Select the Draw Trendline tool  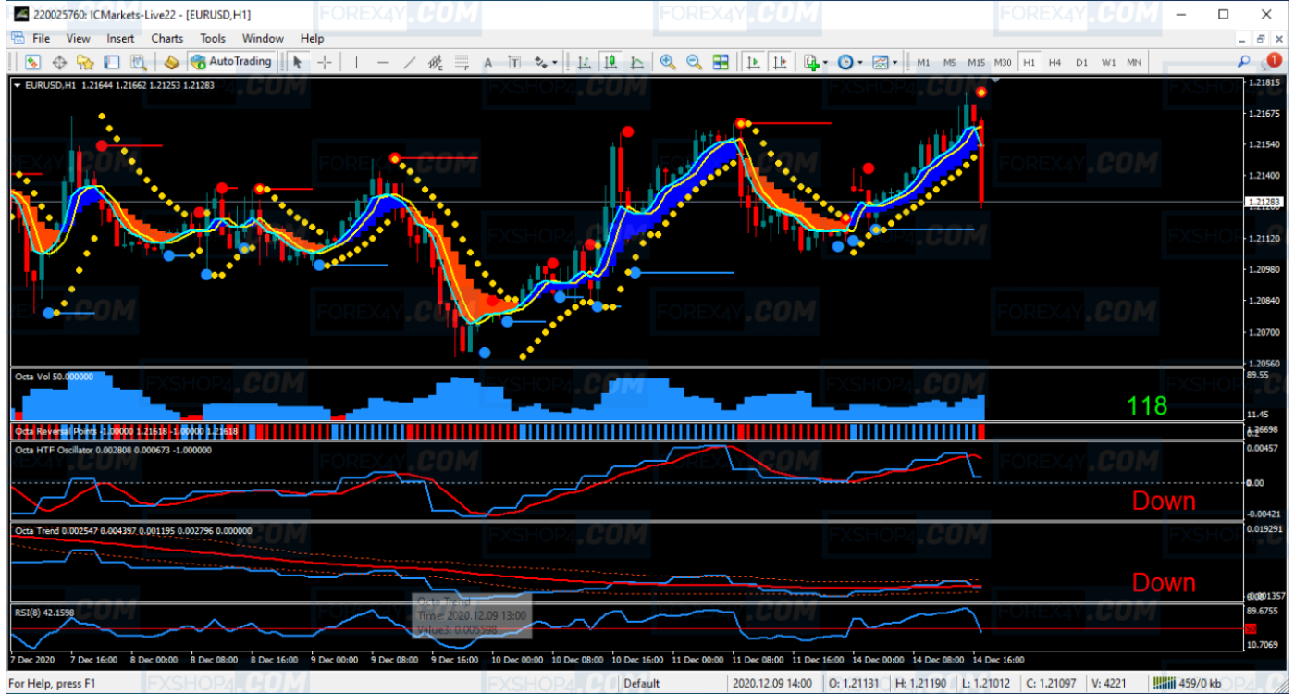pyautogui.click(x=407, y=63)
